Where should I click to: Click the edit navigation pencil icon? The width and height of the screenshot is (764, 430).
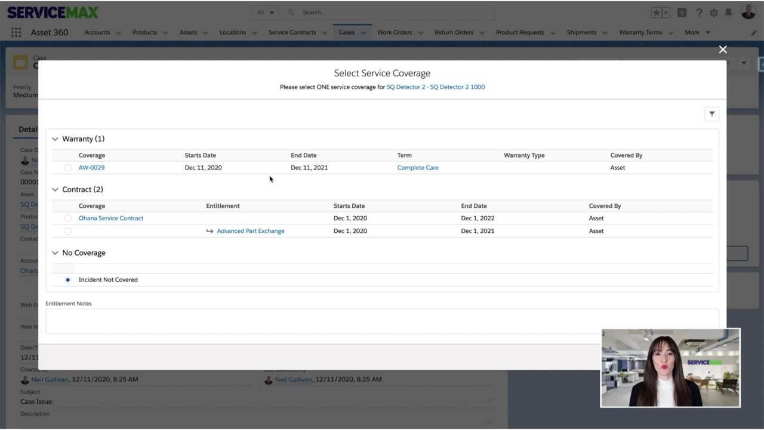tap(754, 32)
